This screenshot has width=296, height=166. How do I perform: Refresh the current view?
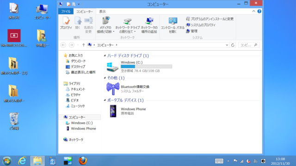[233, 45]
